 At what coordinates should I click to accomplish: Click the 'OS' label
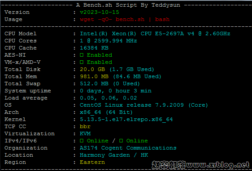[8, 105]
